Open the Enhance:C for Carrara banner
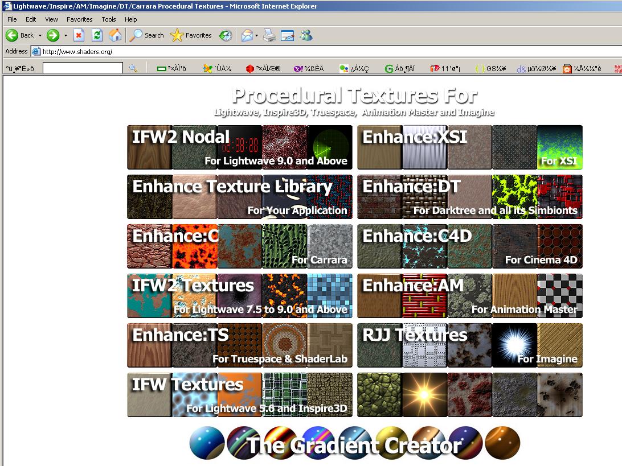Image resolution: width=622 pixels, height=466 pixels. (240, 246)
